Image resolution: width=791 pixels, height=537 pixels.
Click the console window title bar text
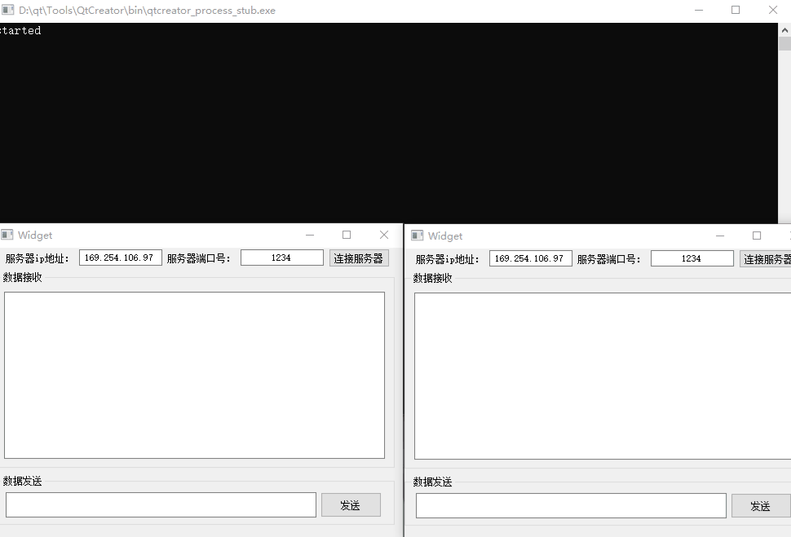[x=147, y=10]
